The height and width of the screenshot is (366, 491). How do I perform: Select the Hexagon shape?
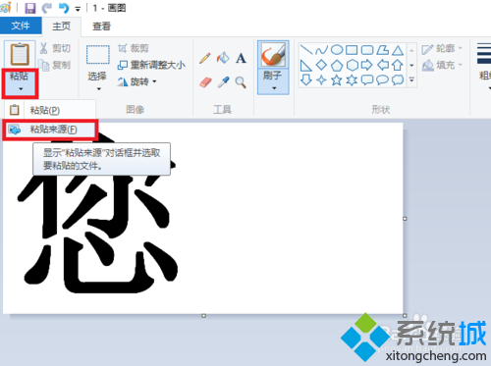[x=353, y=65]
